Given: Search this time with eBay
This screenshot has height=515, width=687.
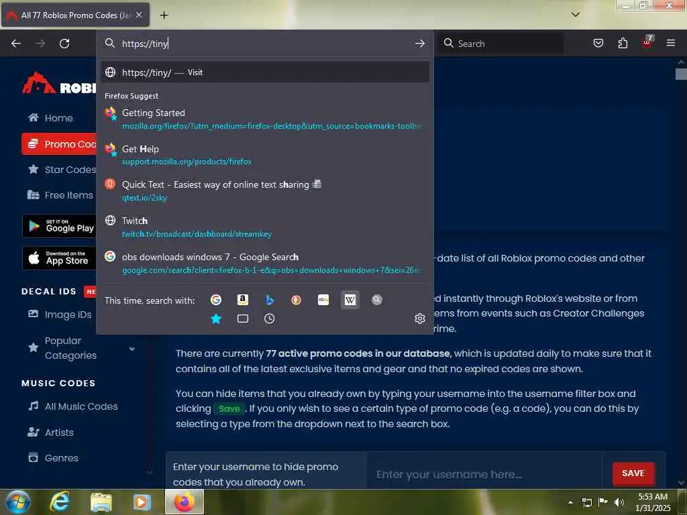Looking at the screenshot, I should pyautogui.click(x=323, y=300).
